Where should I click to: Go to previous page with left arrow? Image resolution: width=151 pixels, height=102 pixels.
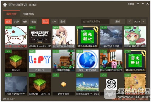click(x=130, y=21)
